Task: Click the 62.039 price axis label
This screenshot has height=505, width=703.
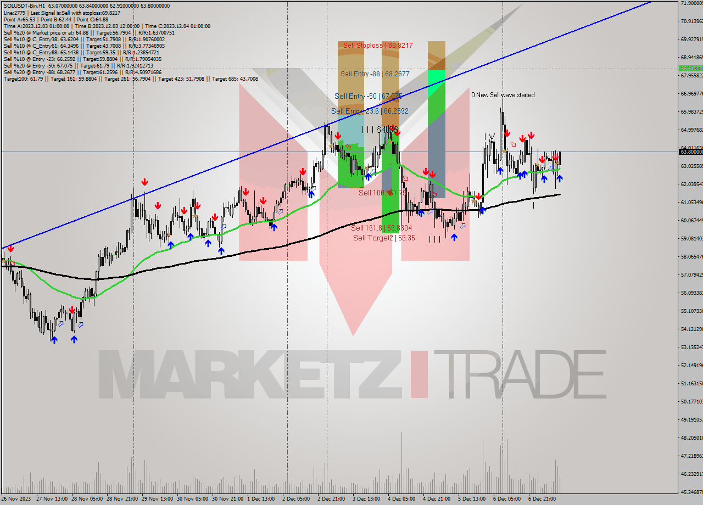Action: coord(691,184)
